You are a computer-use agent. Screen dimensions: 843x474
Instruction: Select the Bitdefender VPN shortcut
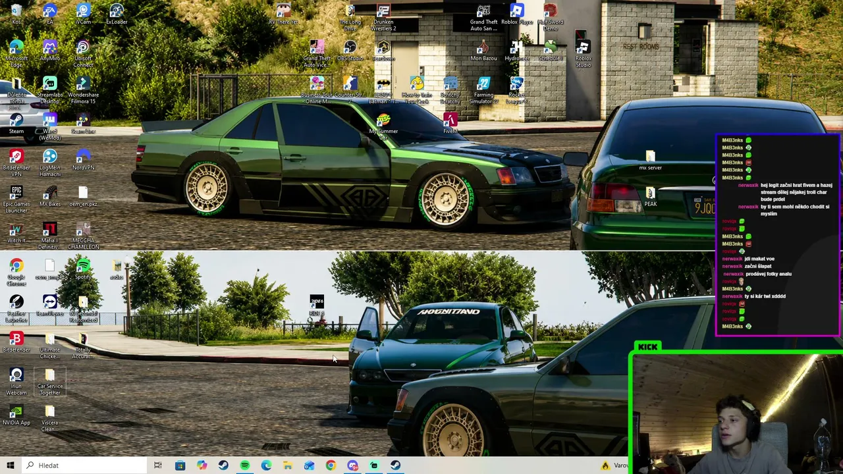click(16, 163)
